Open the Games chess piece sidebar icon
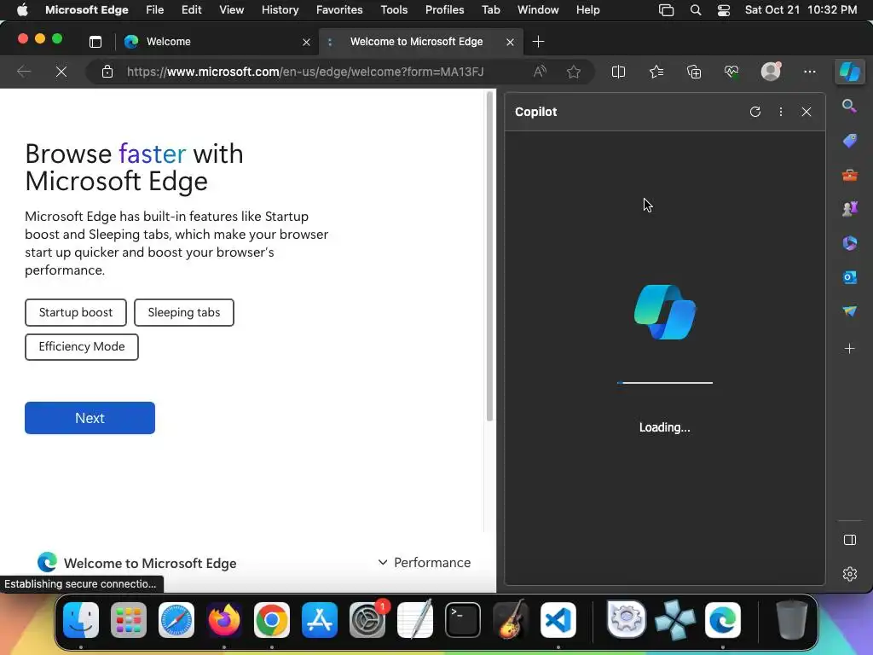This screenshot has width=873, height=655. [x=850, y=209]
